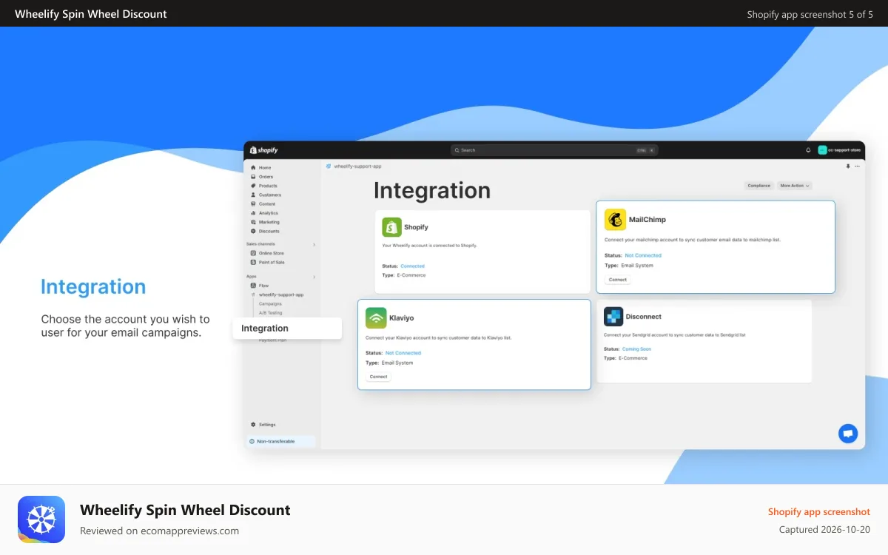Click the wheelify icon in breadcrumb
The width and height of the screenshot is (888, 555).
[329, 166]
